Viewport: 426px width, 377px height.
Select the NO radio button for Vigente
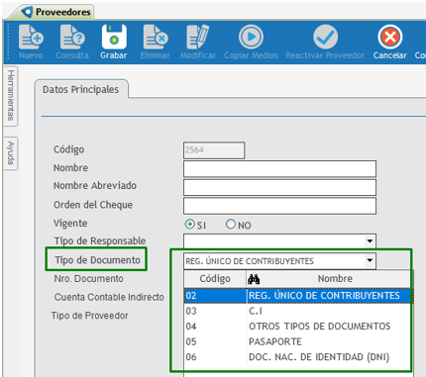231,225
